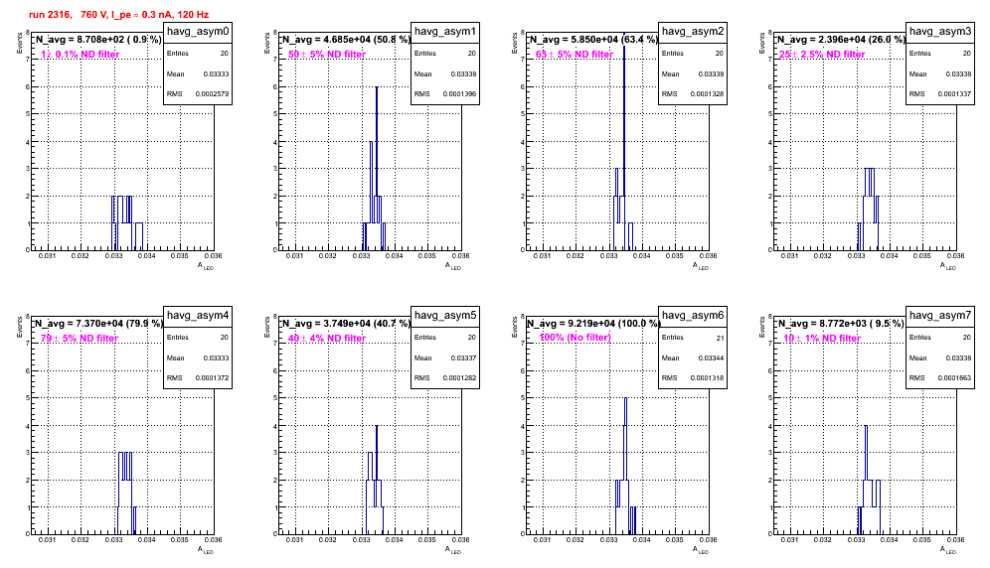Click Entries value 20 in havg_asym0 box
Viewport: 990px width, 568px height.
pyautogui.click(x=225, y=54)
